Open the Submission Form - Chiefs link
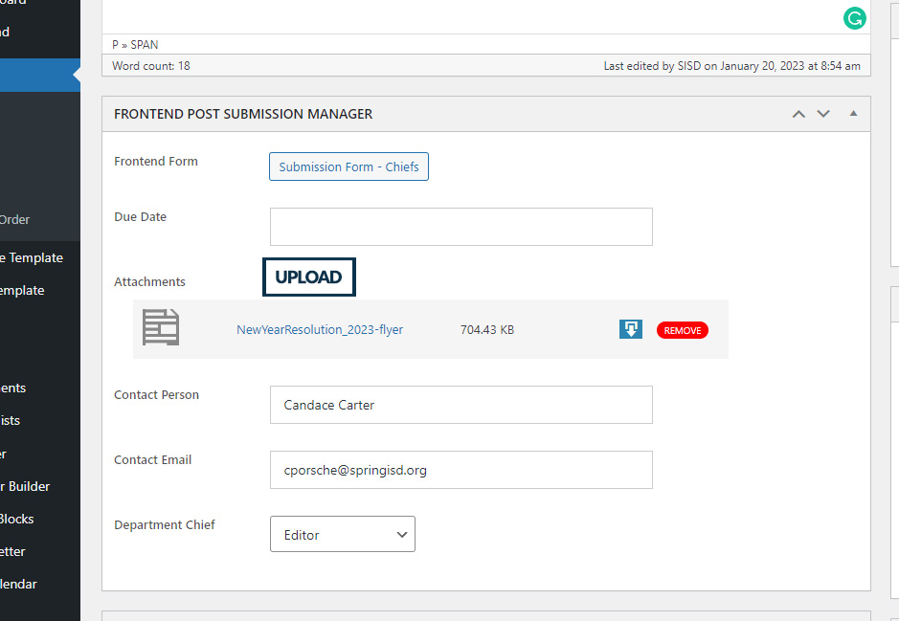Image resolution: width=899 pixels, height=621 pixels. [348, 166]
